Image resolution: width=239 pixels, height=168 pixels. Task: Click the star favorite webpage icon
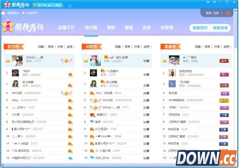point(23,13)
